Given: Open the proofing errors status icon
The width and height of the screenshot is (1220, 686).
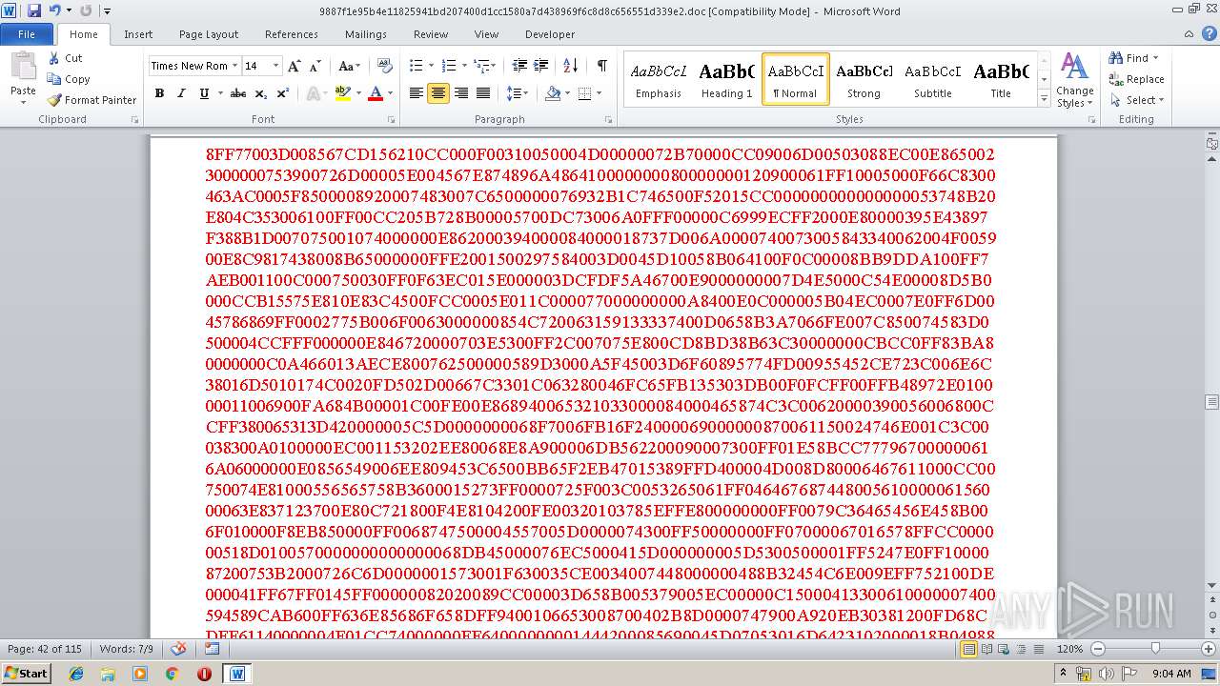Looking at the screenshot, I should [178, 649].
